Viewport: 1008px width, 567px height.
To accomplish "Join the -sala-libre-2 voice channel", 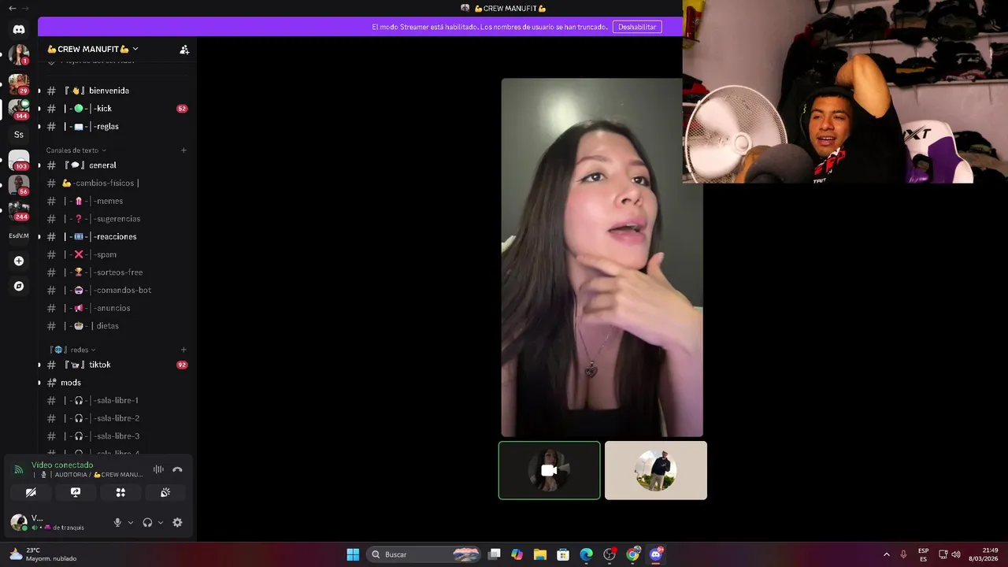I will (117, 418).
